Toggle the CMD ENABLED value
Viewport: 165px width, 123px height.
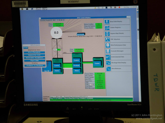tap(100, 83)
